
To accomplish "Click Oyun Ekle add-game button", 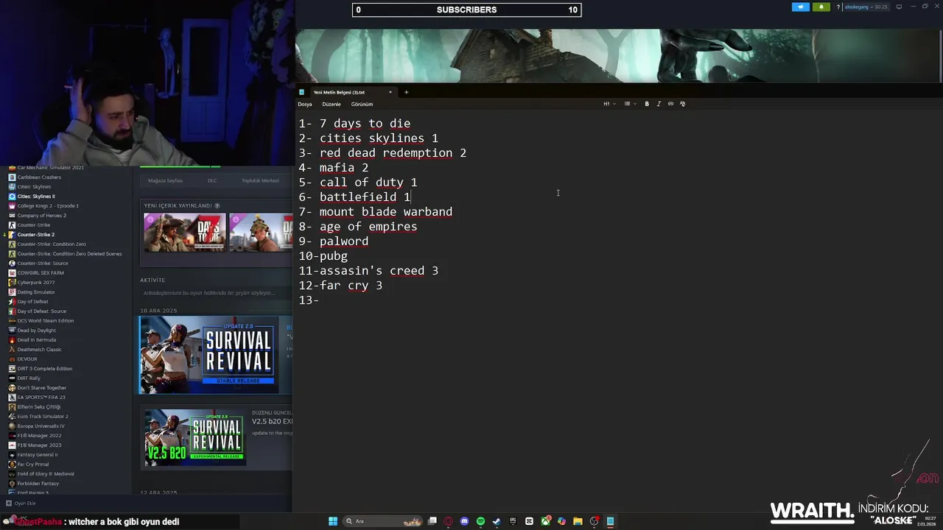I will click(x=21, y=504).
